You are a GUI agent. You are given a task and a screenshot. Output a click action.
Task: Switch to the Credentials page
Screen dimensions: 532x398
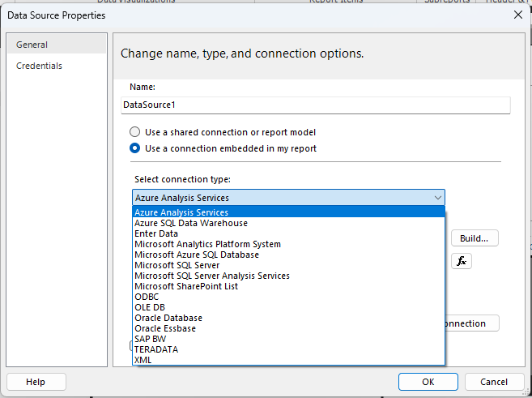coord(57,66)
